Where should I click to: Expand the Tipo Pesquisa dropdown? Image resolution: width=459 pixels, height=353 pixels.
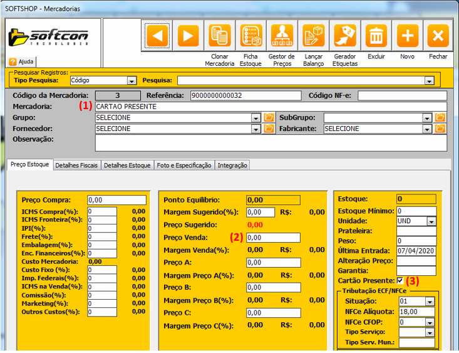pos(132,81)
